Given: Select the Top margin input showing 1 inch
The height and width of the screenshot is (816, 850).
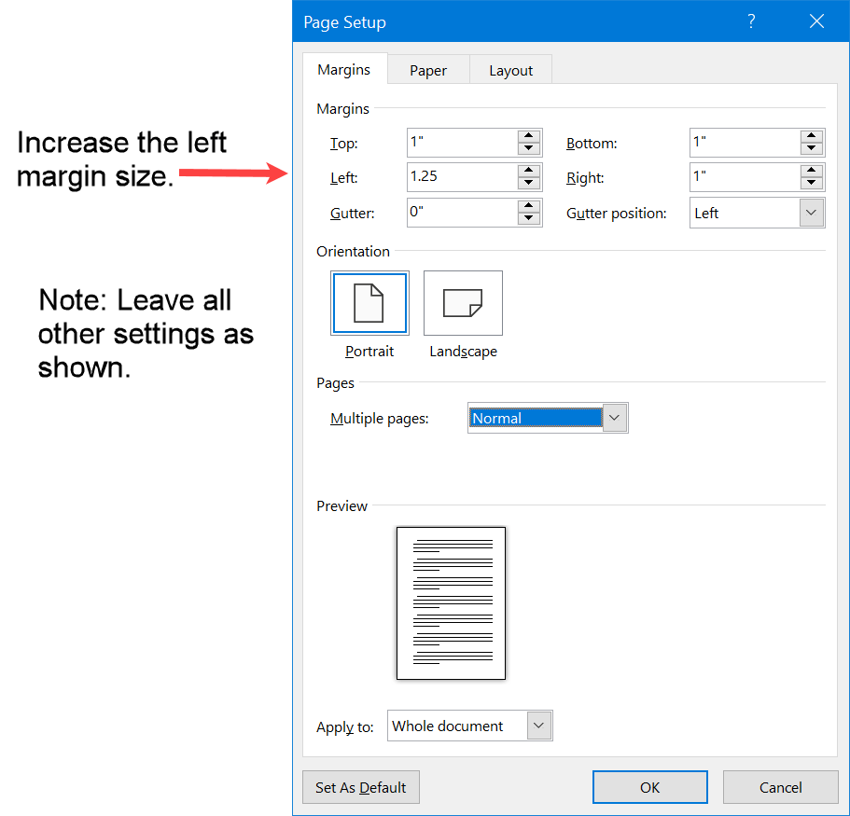Looking at the screenshot, I should 462,143.
